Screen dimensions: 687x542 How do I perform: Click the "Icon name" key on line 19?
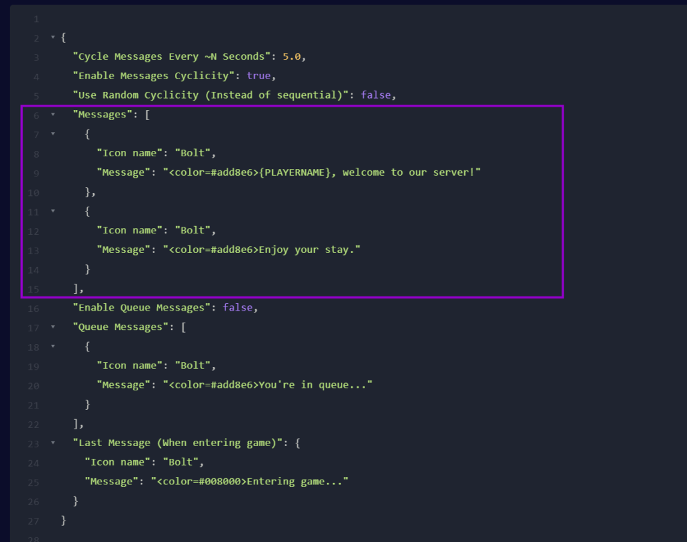click(x=129, y=366)
